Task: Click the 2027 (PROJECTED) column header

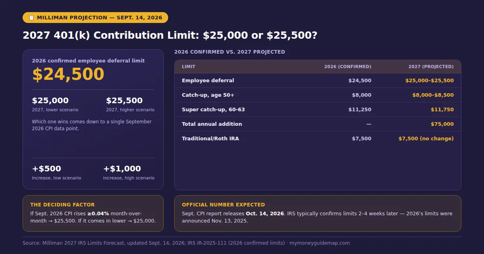Action: pos(431,67)
